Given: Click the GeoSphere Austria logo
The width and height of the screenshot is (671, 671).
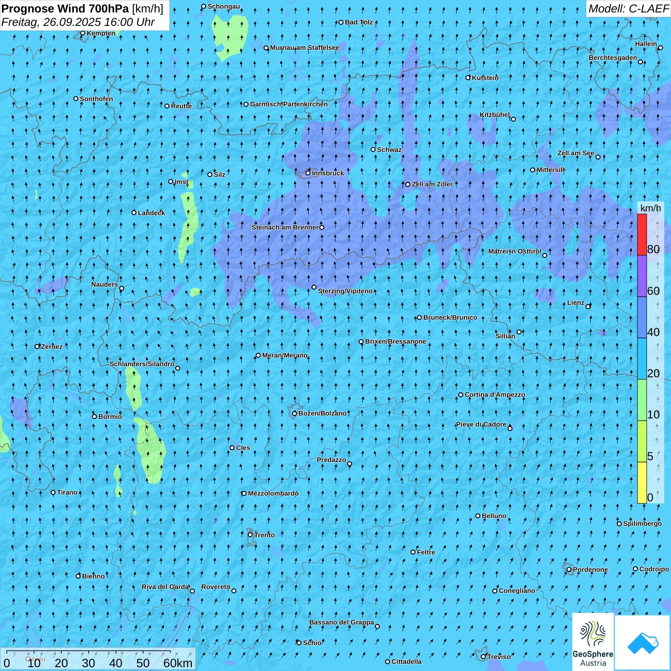Looking at the screenshot, I should 593,642.
